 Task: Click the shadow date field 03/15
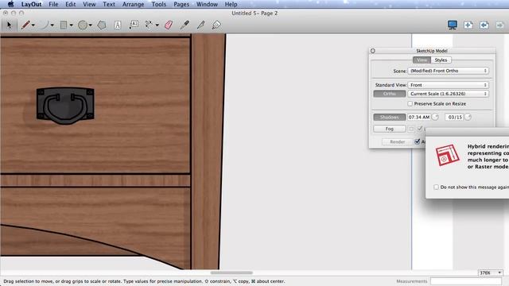click(454, 117)
